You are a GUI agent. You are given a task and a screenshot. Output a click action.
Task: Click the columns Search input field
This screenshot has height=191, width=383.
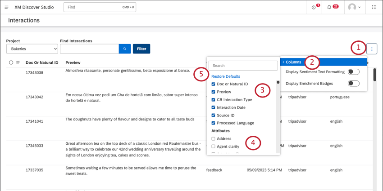point(243,66)
